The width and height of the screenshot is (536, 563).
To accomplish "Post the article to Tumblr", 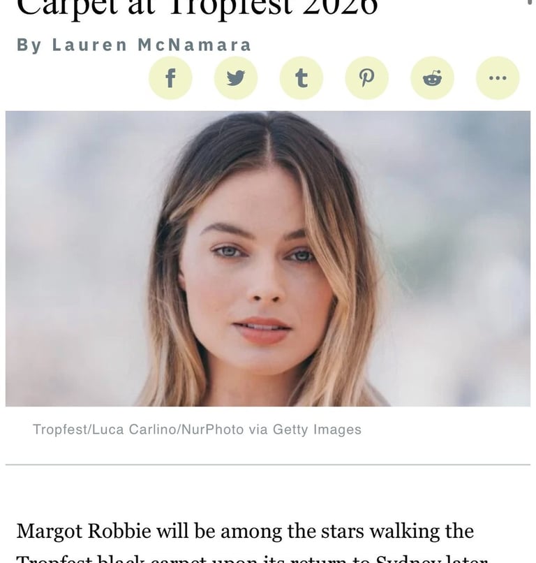I will [301, 78].
